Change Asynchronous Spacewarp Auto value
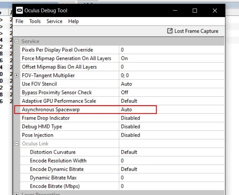The image size is (239, 195). pyautogui.click(x=172, y=109)
